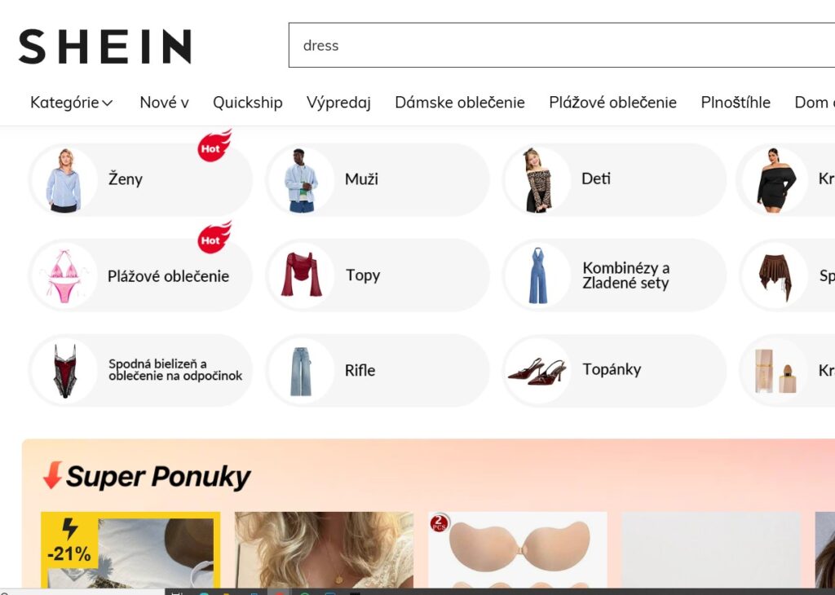Open the Rifle jeans icon
The width and height of the screenshot is (835, 595).
tap(302, 370)
